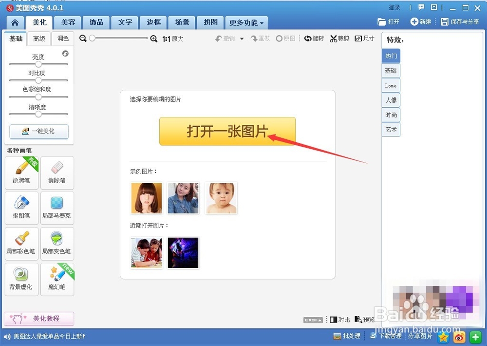The image size is (487, 346).
Task: Apply 一键美化 one-click enhancement
Action: (38, 132)
